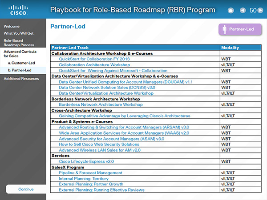The image size is (267, 200).
Task: Open Wide Area Application Services WAAS link
Action: coord(124,133)
